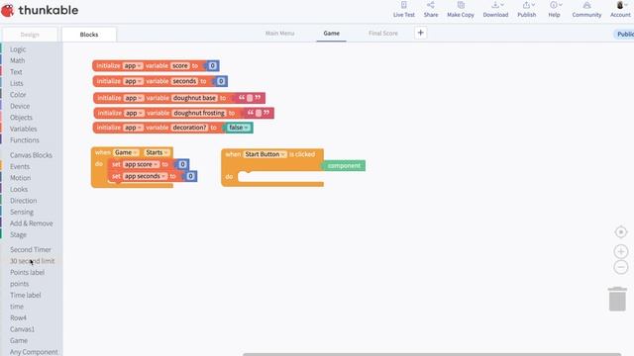Open the Logic blocks category

coord(18,49)
